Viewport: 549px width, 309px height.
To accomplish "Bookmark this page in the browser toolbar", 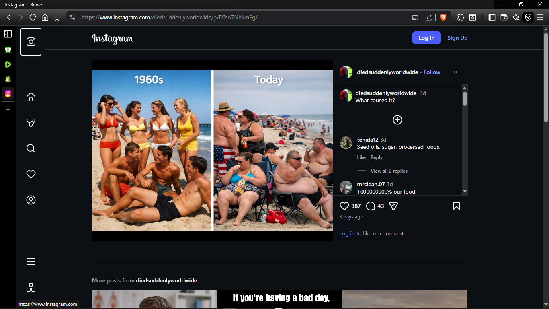I will pyautogui.click(x=57, y=17).
